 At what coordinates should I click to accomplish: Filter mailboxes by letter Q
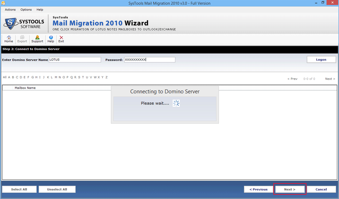(x=72, y=77)
